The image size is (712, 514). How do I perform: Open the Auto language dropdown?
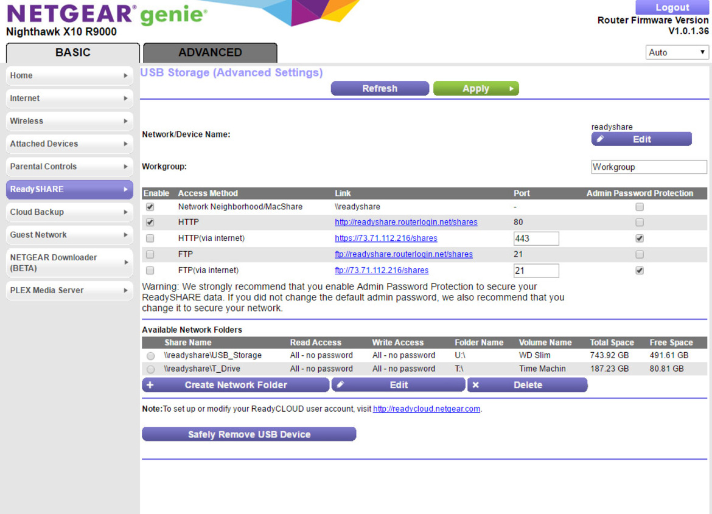click(677, 52)
